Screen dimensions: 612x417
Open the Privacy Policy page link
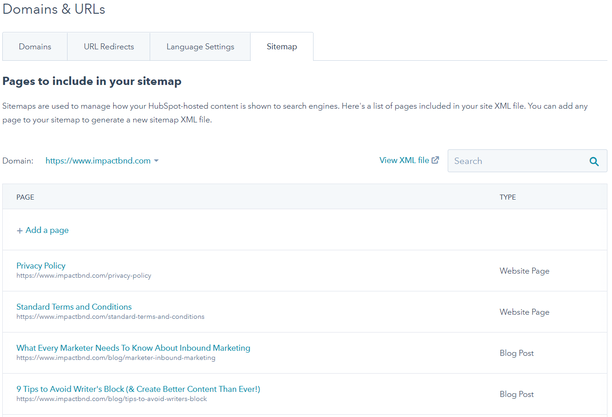[x=41, y=266]
